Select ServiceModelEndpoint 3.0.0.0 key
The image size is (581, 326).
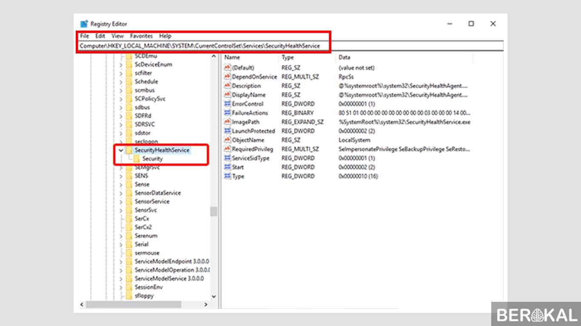[x=172, y=261]
